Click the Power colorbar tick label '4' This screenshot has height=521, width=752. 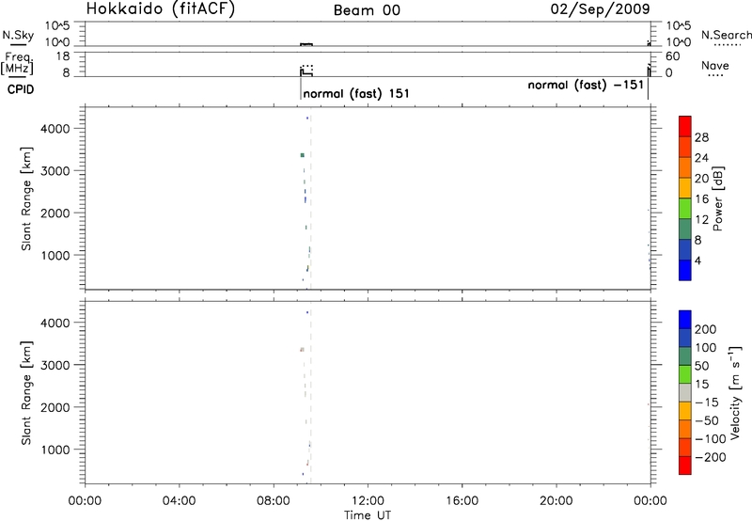pos(697,260)
